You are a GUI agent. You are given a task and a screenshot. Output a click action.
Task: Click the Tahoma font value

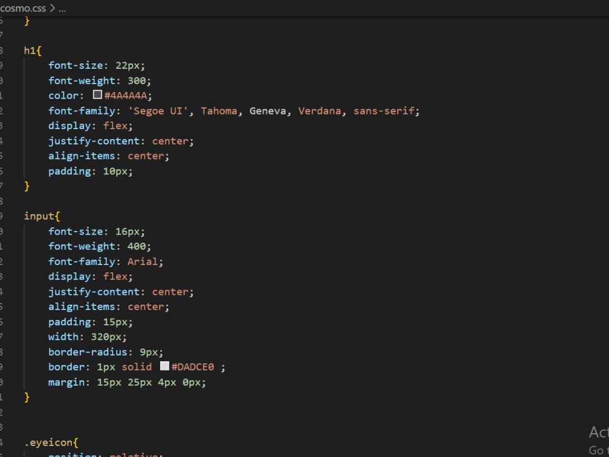coord(219,111)
